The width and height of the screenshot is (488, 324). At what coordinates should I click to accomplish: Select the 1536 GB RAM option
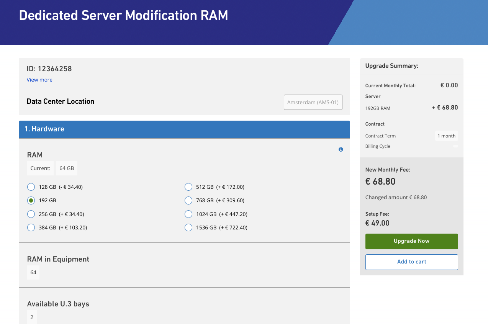pos(188,227)
